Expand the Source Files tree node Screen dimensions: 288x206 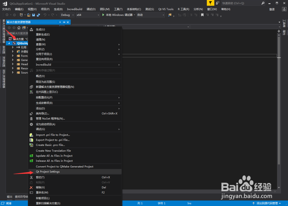click(13, 73)
